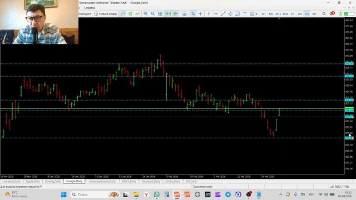Draw a horizontal line

tap(216, 14)
